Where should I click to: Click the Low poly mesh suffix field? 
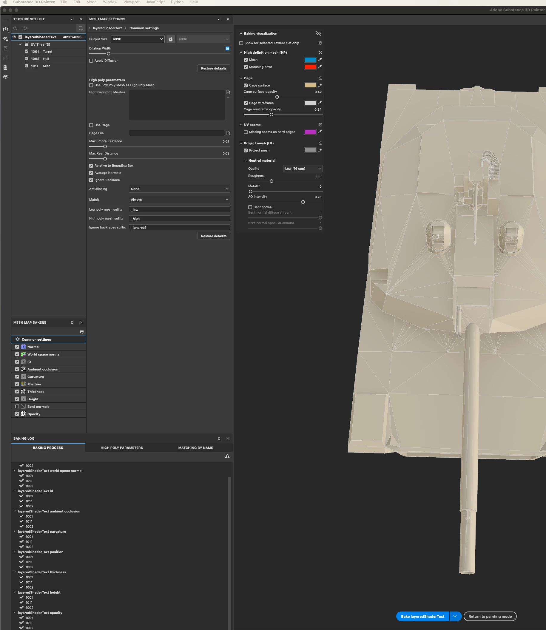[179, 210]
